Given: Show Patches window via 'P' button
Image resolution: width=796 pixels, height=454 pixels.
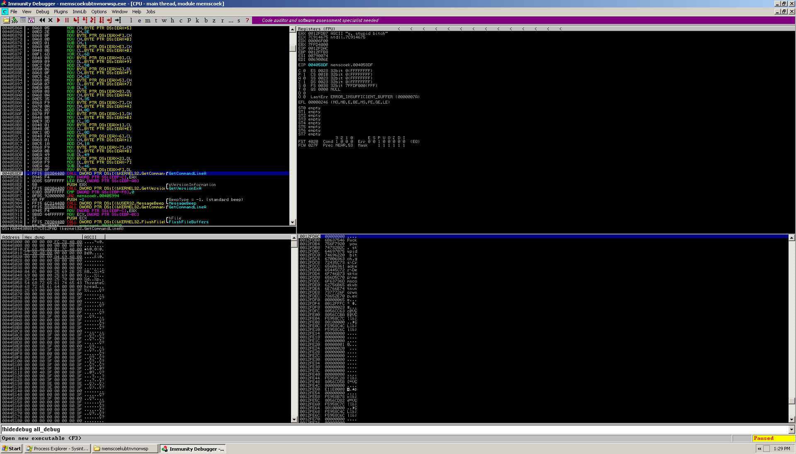Looking at the screenshot, I should [x=189, y=20].
